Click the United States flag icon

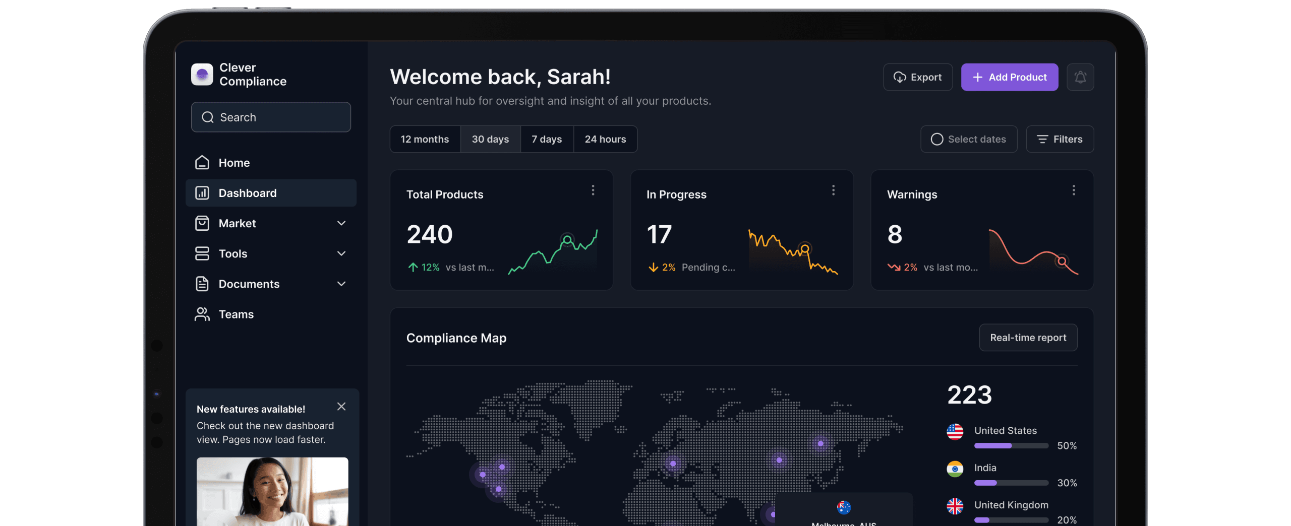tap(955, 431)
